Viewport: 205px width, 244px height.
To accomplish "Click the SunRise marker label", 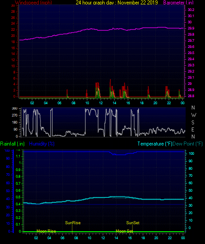I will [73, 223].
